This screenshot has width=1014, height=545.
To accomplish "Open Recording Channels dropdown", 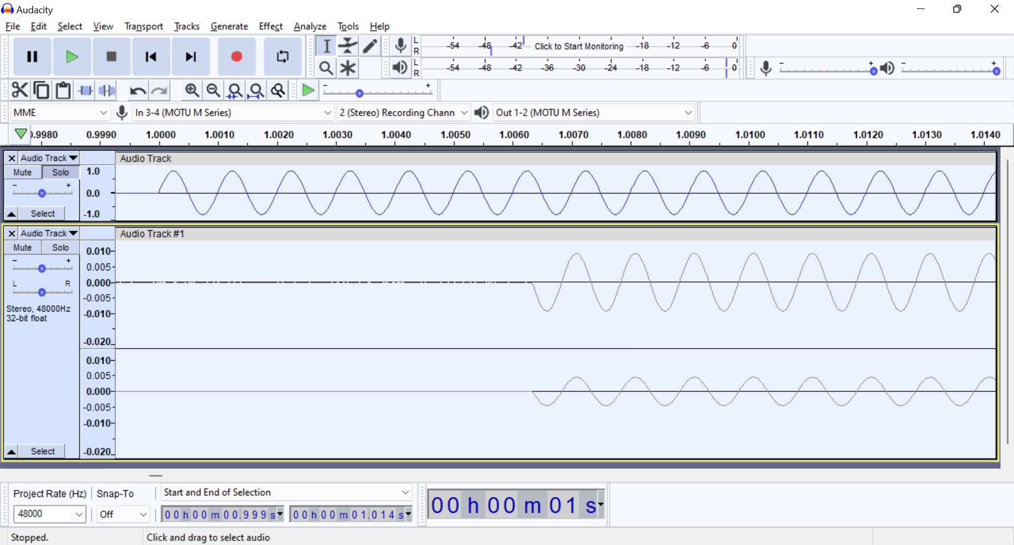I will [403, 112].
